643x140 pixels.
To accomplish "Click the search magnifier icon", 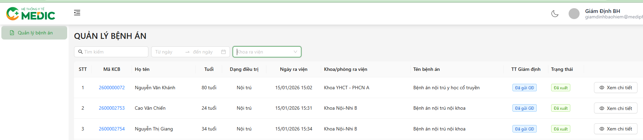I will tap(80, 52).
